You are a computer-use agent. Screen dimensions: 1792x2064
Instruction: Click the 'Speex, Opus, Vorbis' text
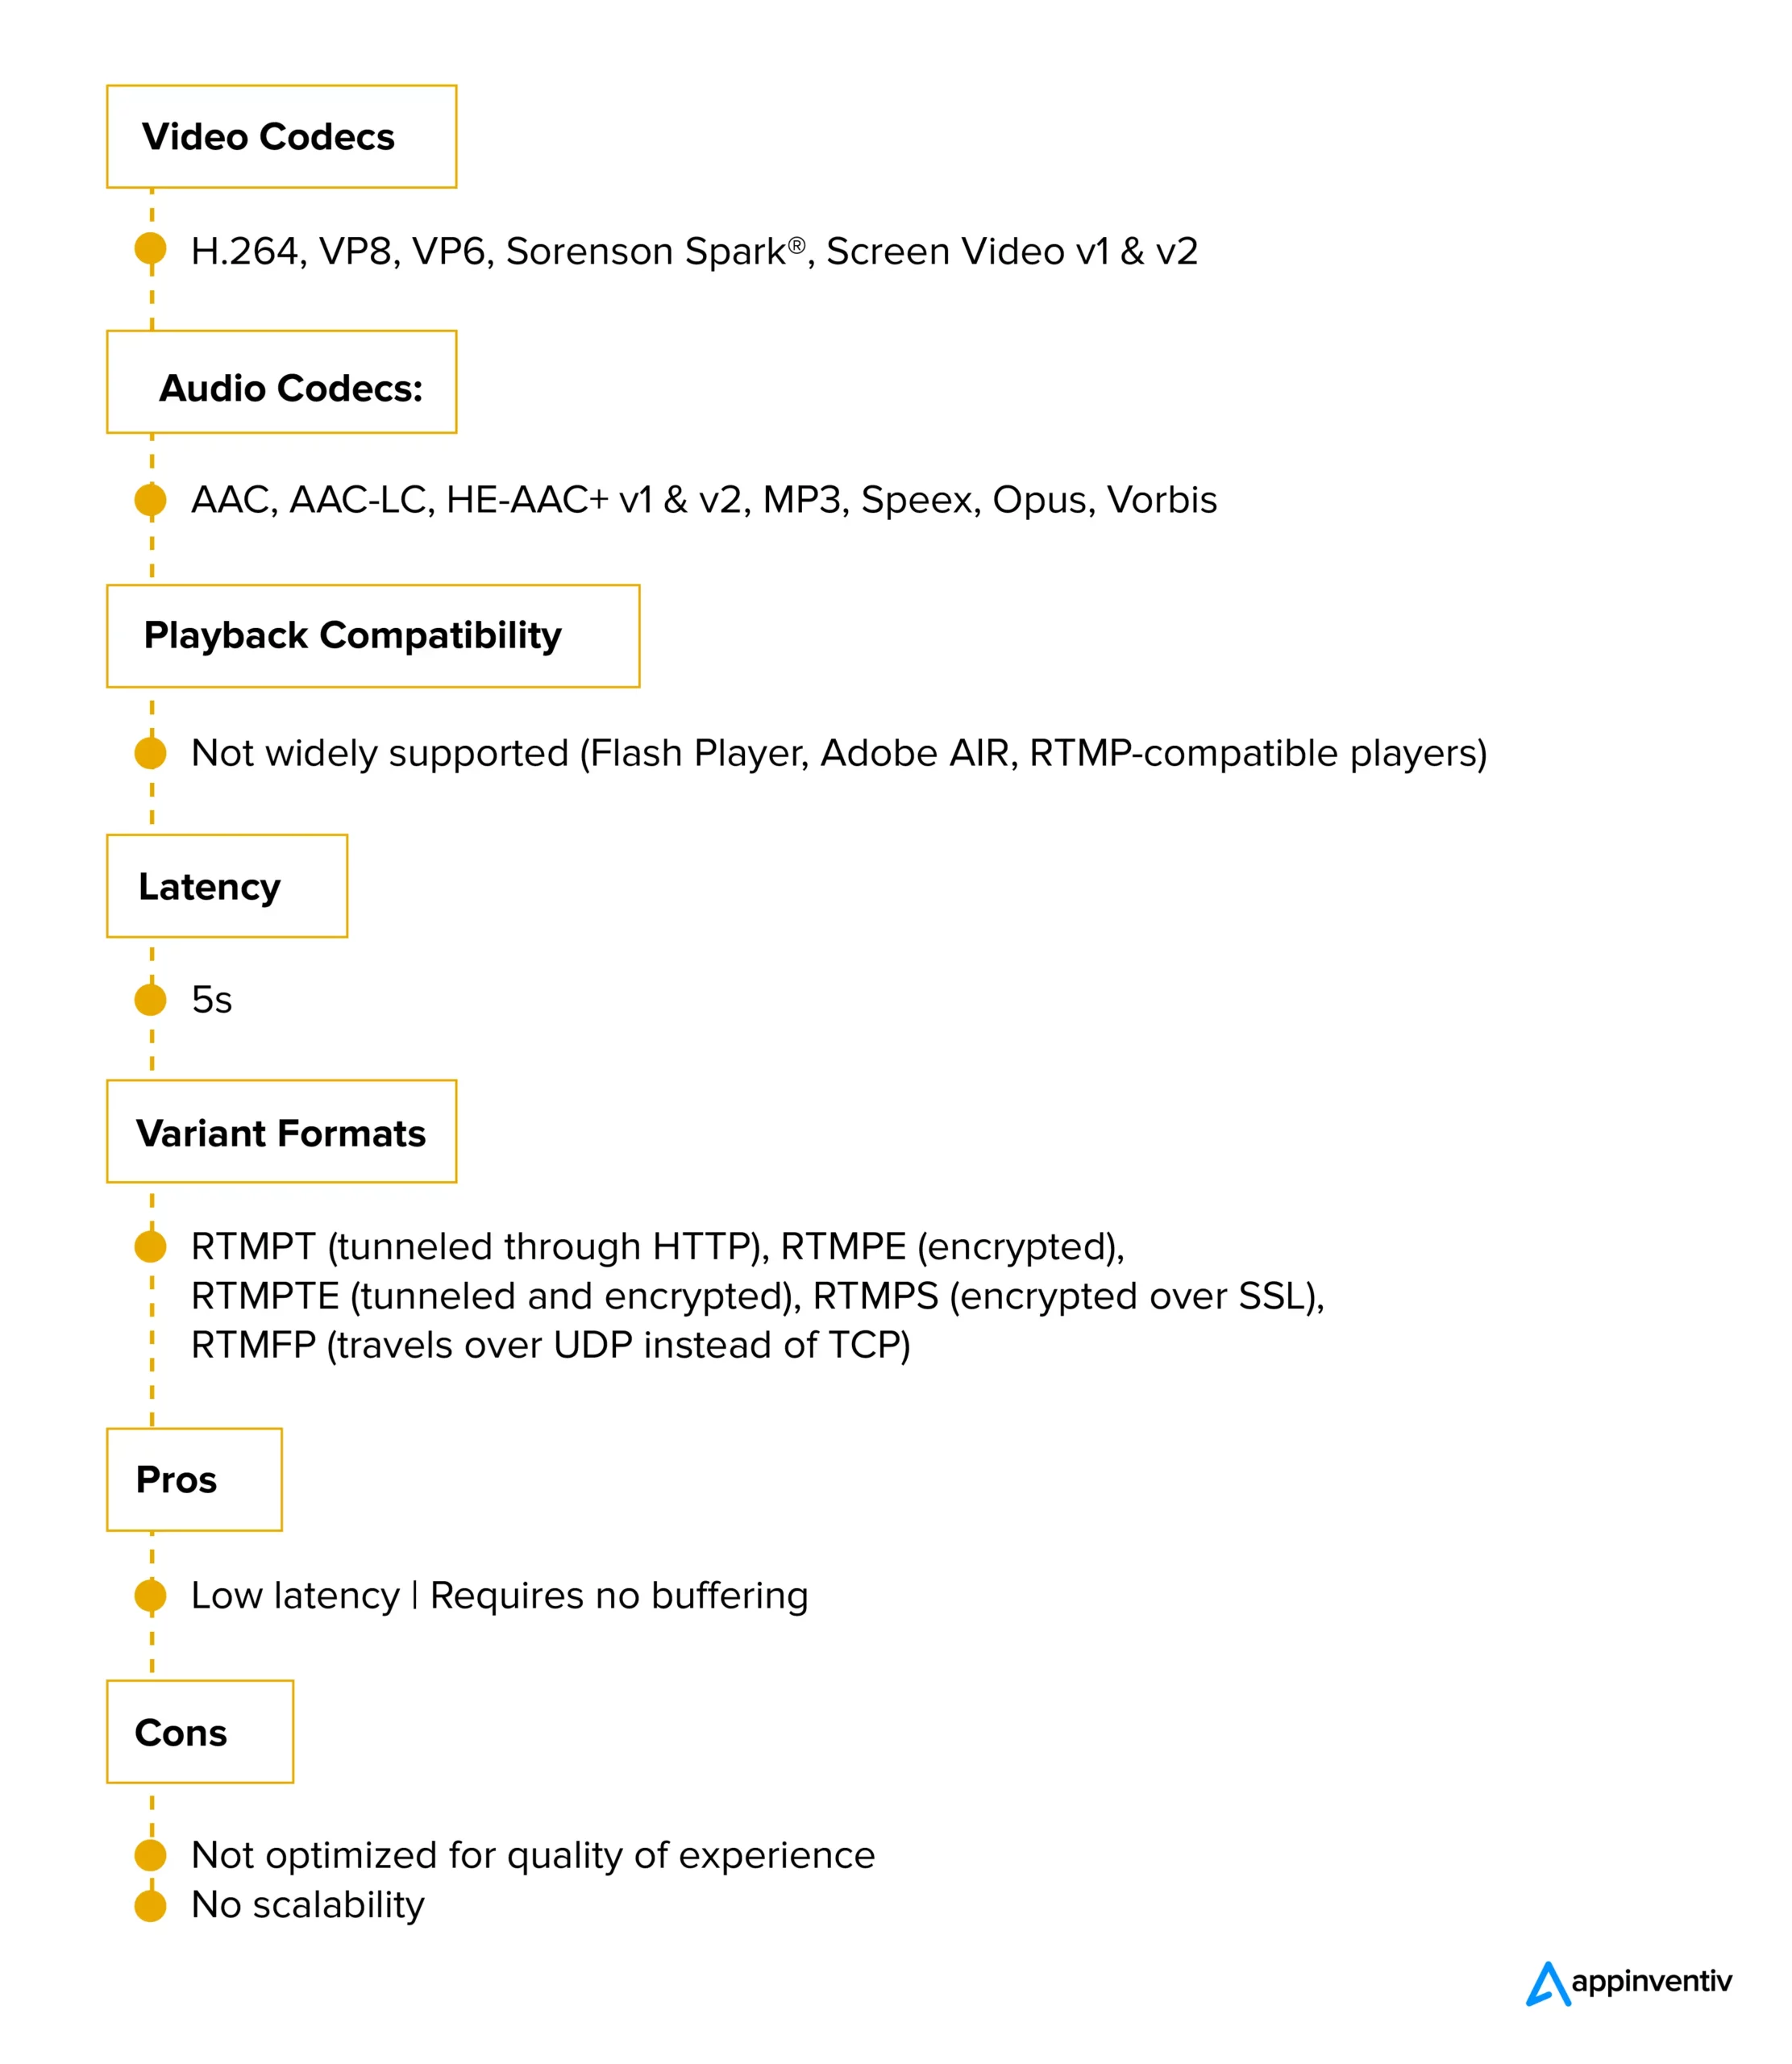[1039, 499]
